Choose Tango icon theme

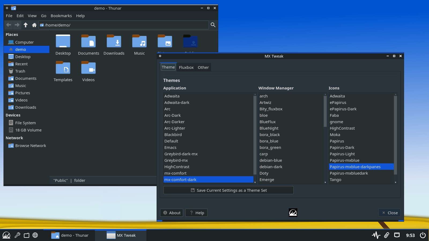tap(361, 180)
